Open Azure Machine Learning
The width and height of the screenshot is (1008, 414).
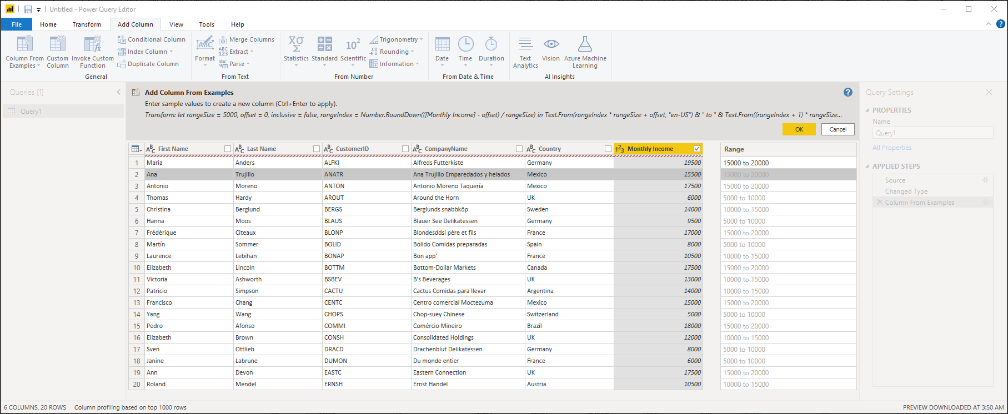(x=585, y=52)
